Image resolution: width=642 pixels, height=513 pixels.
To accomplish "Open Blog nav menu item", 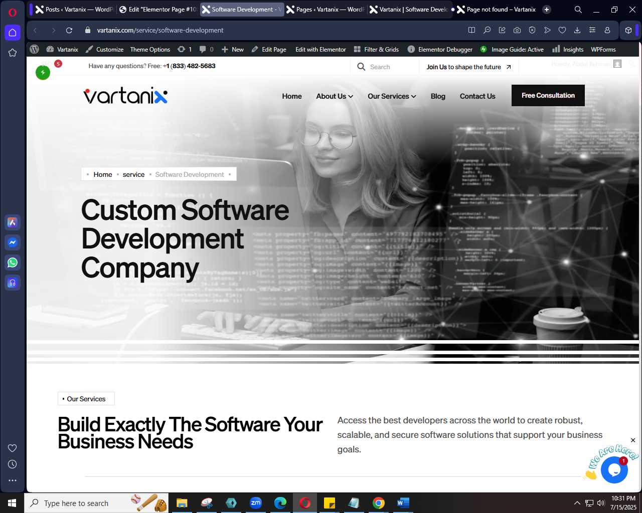I will coord(438,96).
